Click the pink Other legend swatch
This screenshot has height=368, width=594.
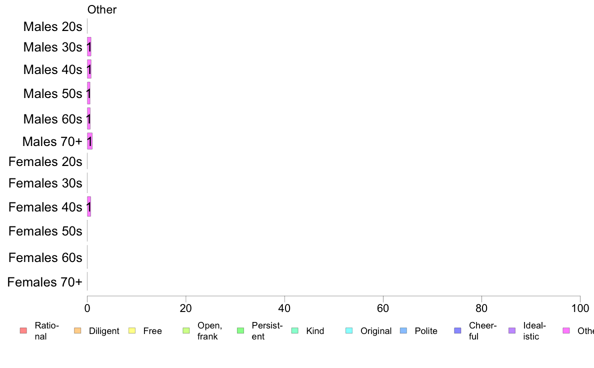click(566, 330)
